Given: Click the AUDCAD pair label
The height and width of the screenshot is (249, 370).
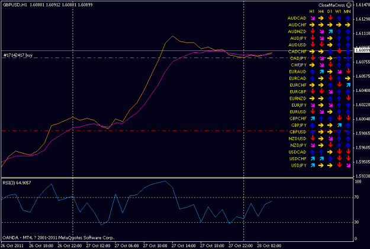Looking at the screenshot, I should click(x=297, y=18).
